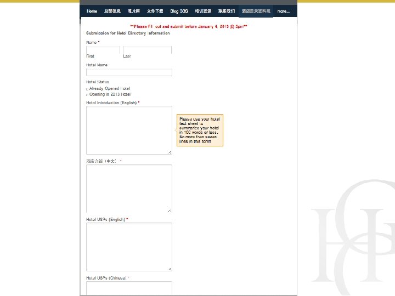
Task: Grab resize handle of 酒店介绍 text box
Action: pos(170,210)
